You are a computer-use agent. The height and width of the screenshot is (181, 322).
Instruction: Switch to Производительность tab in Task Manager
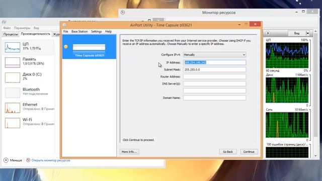[35, 34]
